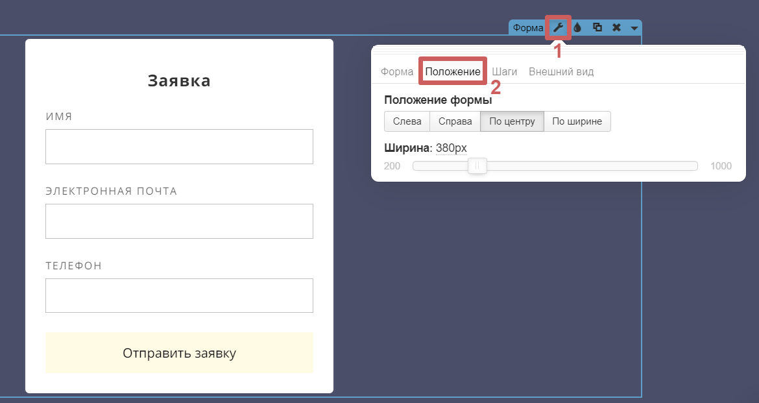Click the Форма block label

(x=527, y=28)
